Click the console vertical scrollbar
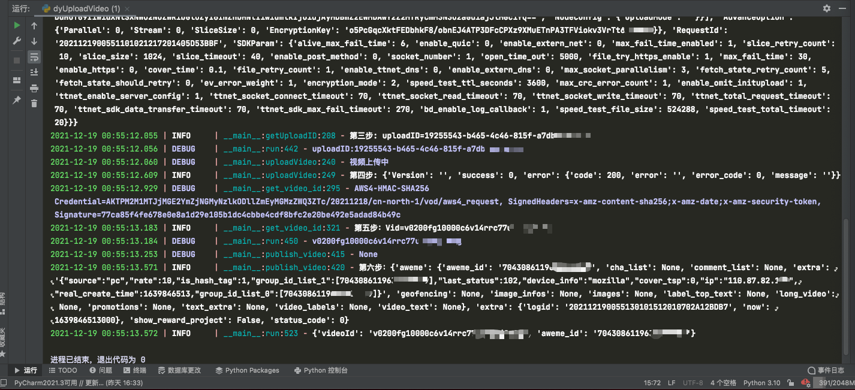The height and width of the screenshot is (390, 855). tap(847, 288)
